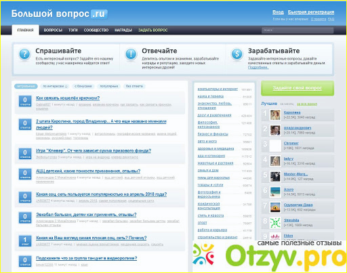Open category наука и техника
Image resolution: width=347 pixels, height=273 pixels.
click(x=211, y=96)
